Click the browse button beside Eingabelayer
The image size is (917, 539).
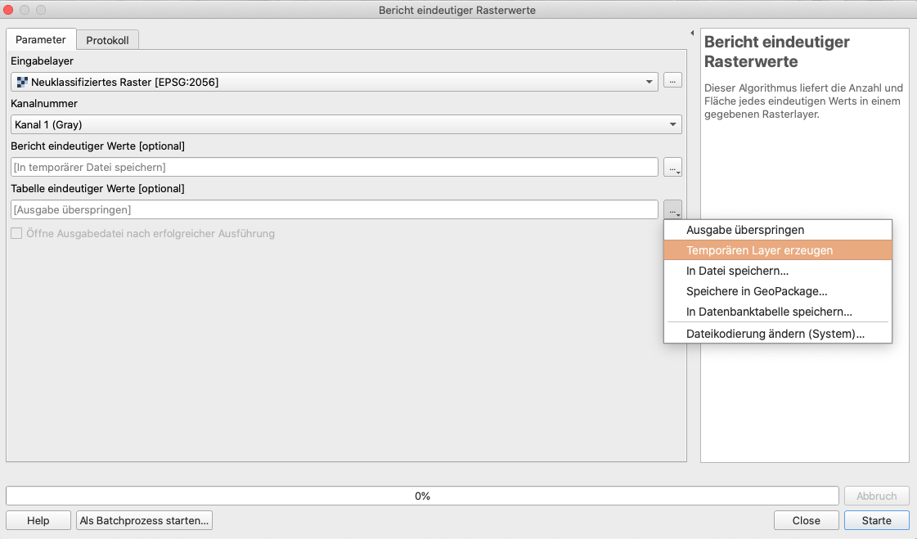click(x=672, y=81)
